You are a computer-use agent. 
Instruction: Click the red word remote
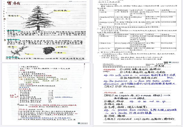tap(109, 69)
